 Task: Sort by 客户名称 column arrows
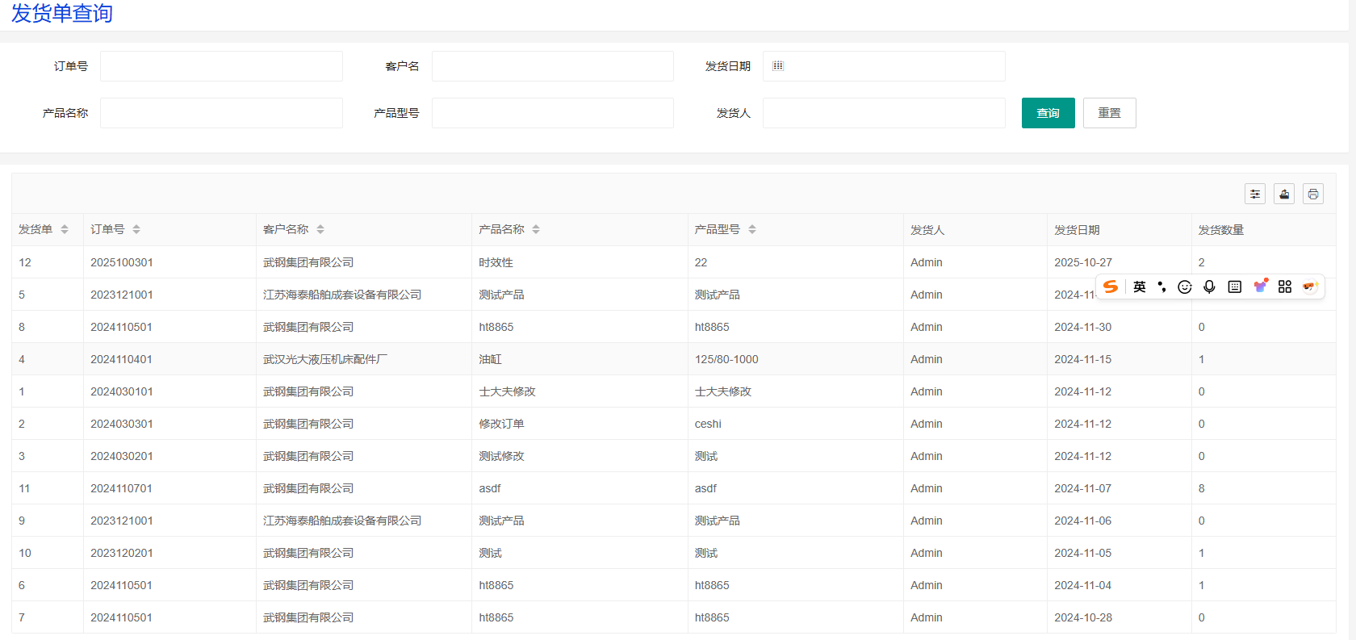click(320, 229)
